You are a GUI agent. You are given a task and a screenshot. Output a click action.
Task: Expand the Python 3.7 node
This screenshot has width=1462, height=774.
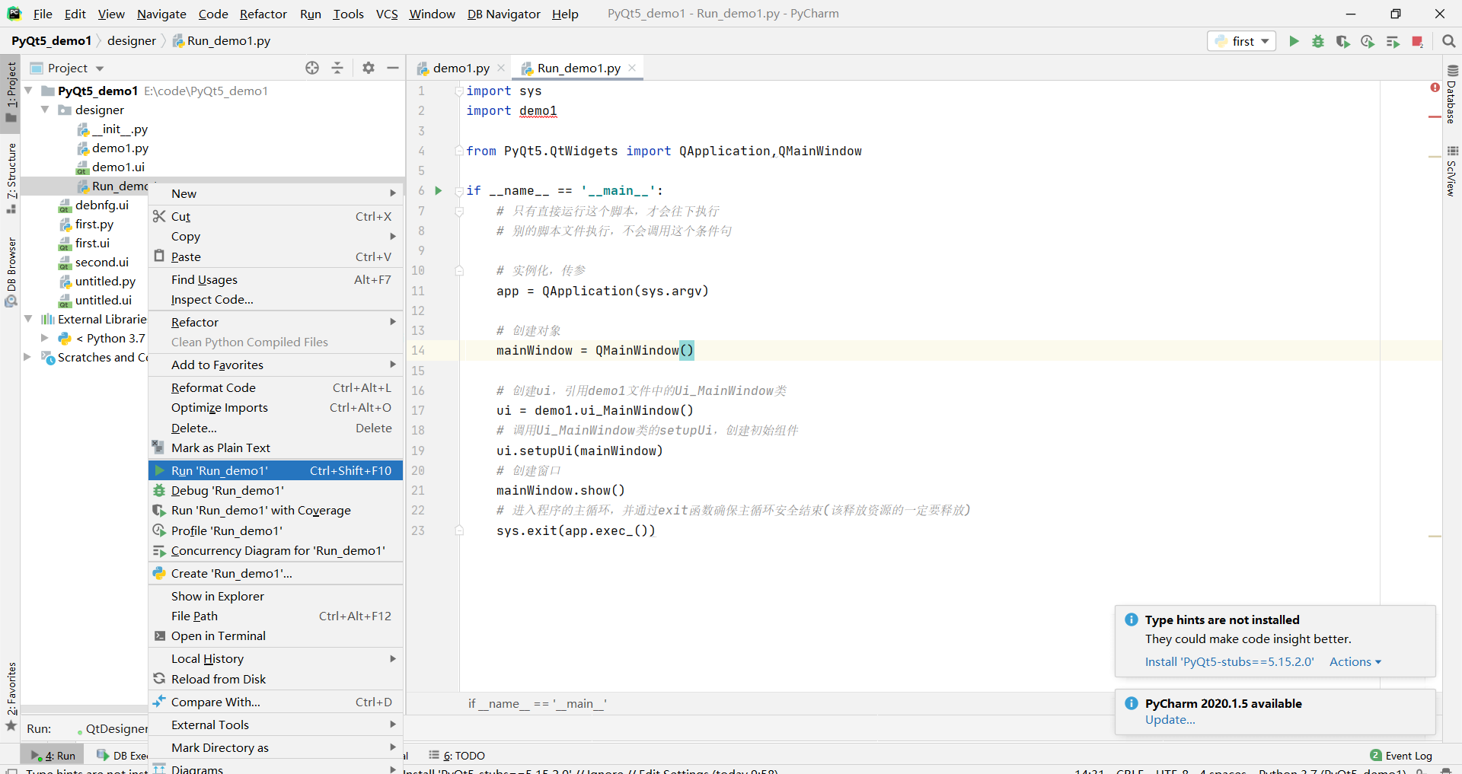coord(45,338)
